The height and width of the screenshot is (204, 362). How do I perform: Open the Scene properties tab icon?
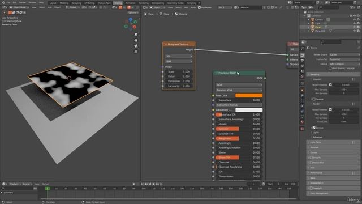coord(303,71)
